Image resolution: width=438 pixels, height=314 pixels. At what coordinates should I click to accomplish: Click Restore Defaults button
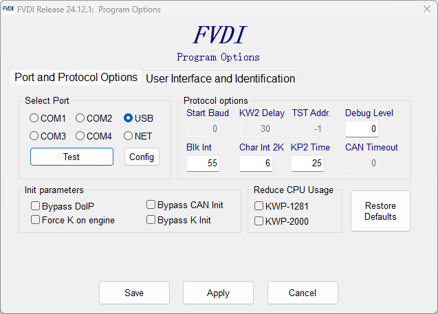click(380, 211)
